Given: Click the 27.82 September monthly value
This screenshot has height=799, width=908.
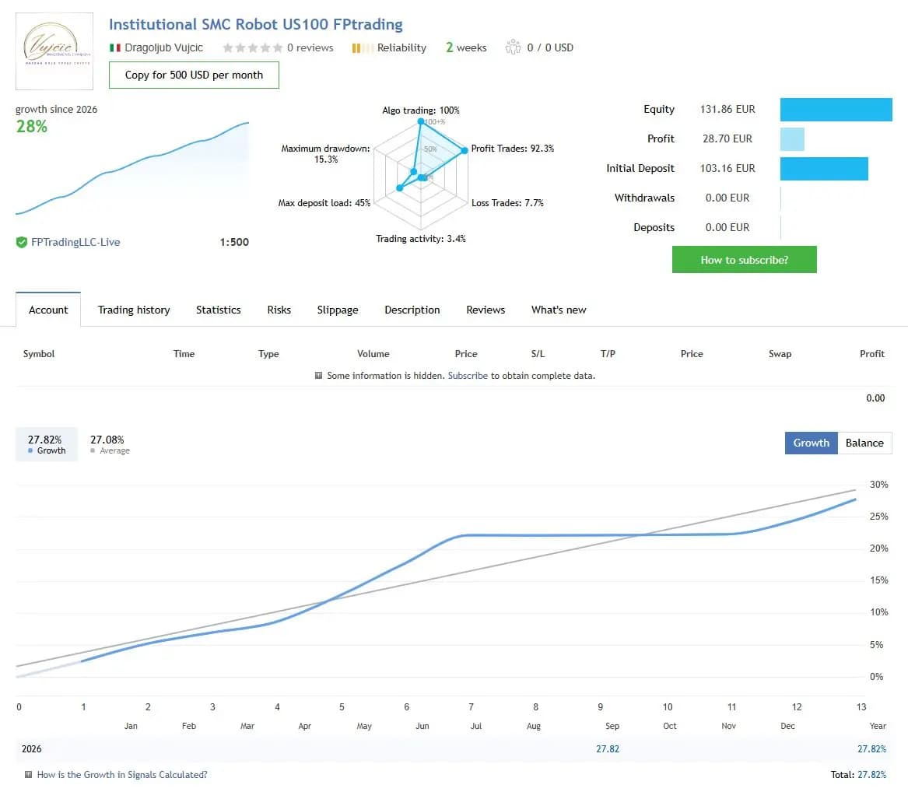Looking at the screenshot, I should pyautogui.click(x=608, y=748).
